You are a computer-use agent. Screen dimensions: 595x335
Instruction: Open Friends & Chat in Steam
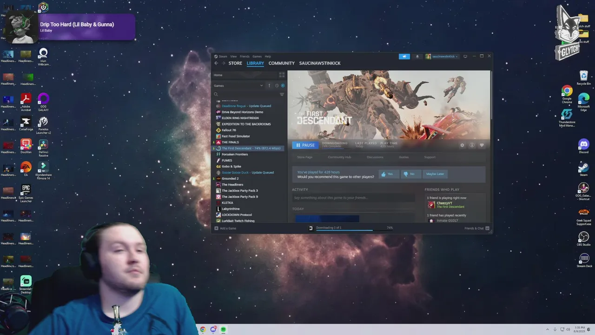[x=476, y=228]
